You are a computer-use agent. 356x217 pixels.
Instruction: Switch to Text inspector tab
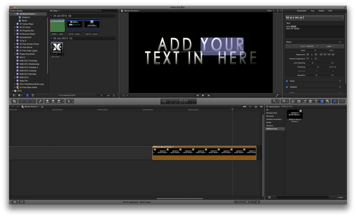tap(313, 11)
